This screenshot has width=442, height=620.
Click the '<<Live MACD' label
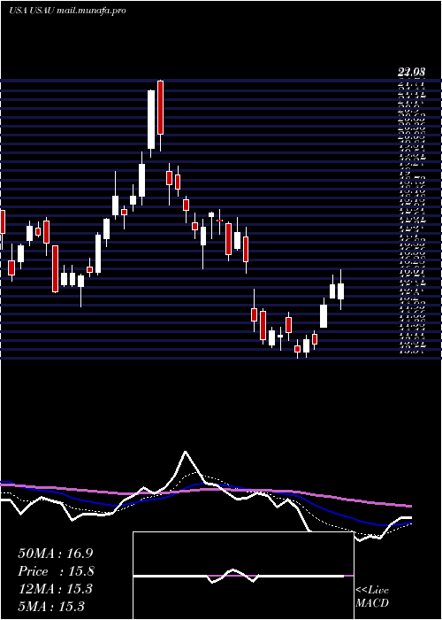coord(372,597)
